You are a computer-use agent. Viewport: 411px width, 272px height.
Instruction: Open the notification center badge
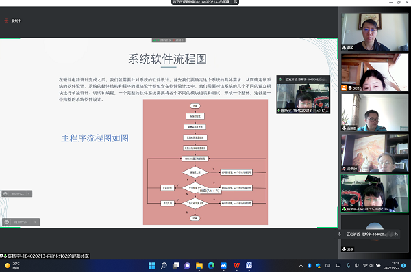[403, 266]
